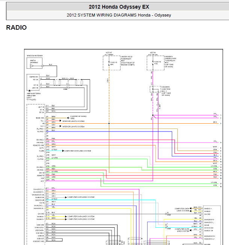Click the 'A16 LT GRN' wire label
This screenshot has height=245, width=229.
coord(52,158)
